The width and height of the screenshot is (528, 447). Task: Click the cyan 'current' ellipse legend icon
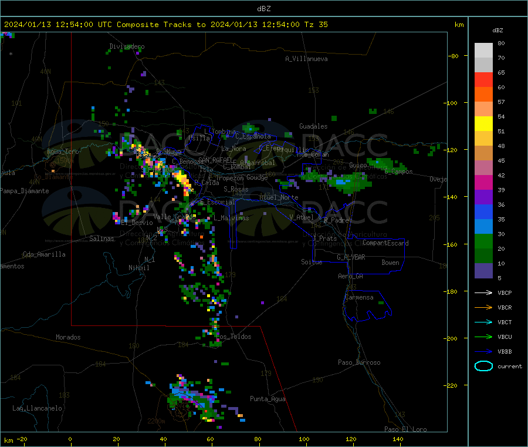click(x=483, y=366)
